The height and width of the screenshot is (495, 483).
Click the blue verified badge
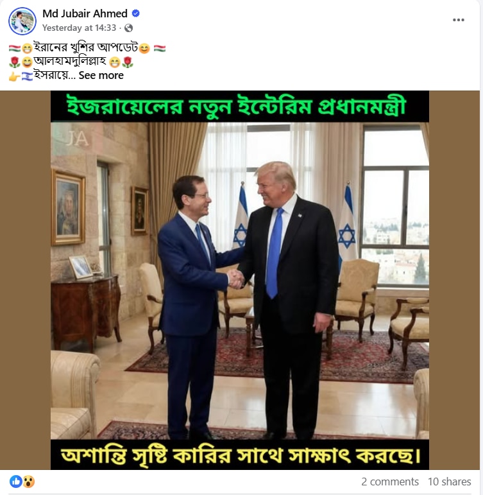click(135, 13)
